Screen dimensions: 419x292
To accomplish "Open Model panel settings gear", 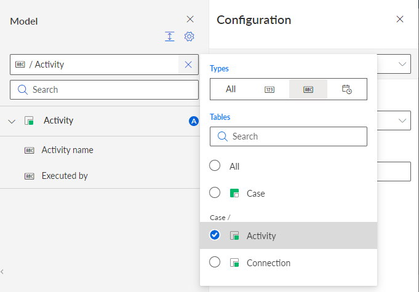I will coord(189,36).
